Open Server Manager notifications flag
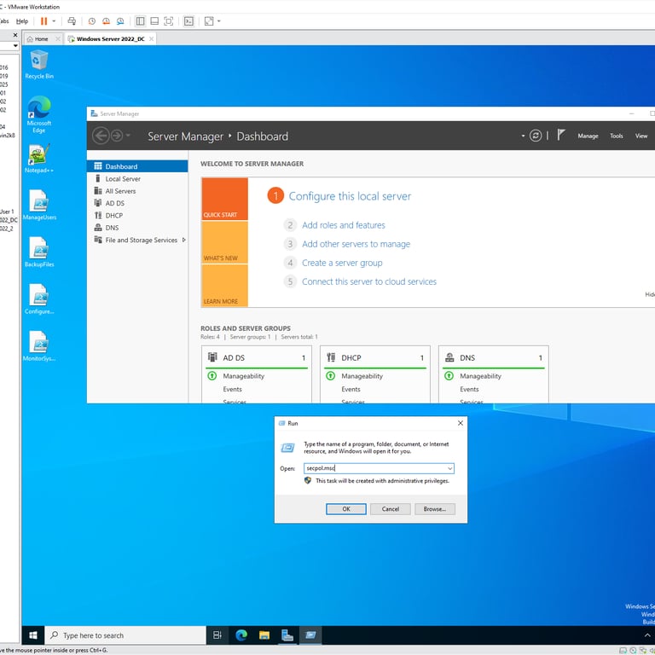 point(561,135)
